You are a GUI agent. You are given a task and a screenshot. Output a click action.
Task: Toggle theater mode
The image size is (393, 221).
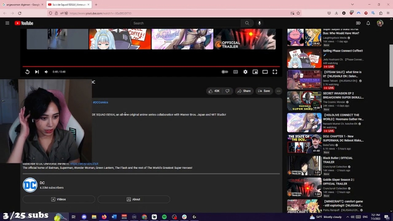265,72
